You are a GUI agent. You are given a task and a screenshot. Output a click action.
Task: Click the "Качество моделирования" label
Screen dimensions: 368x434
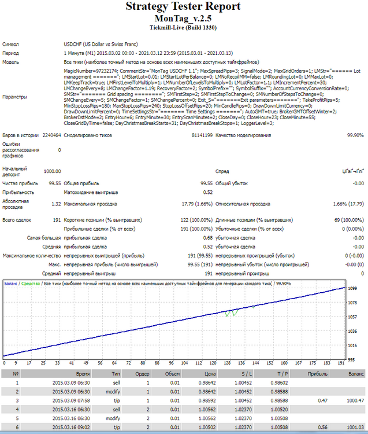(243, 135)
